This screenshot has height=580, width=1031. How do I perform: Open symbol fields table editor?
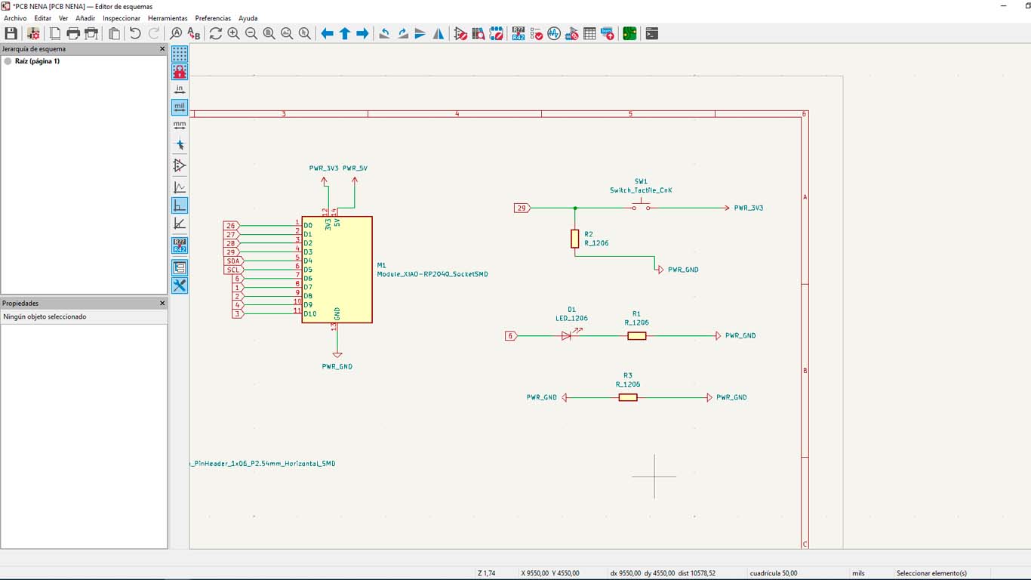589,33
